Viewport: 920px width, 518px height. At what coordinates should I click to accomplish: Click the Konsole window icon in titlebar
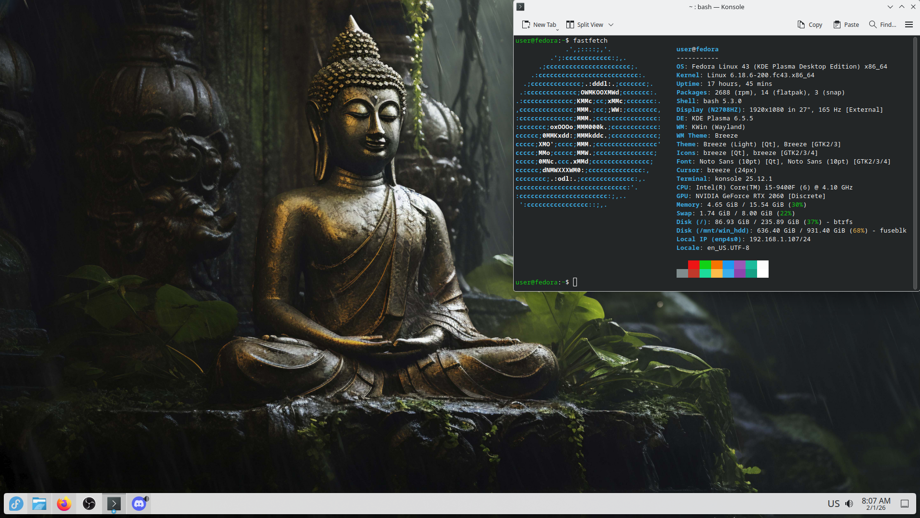pos(520,7)
